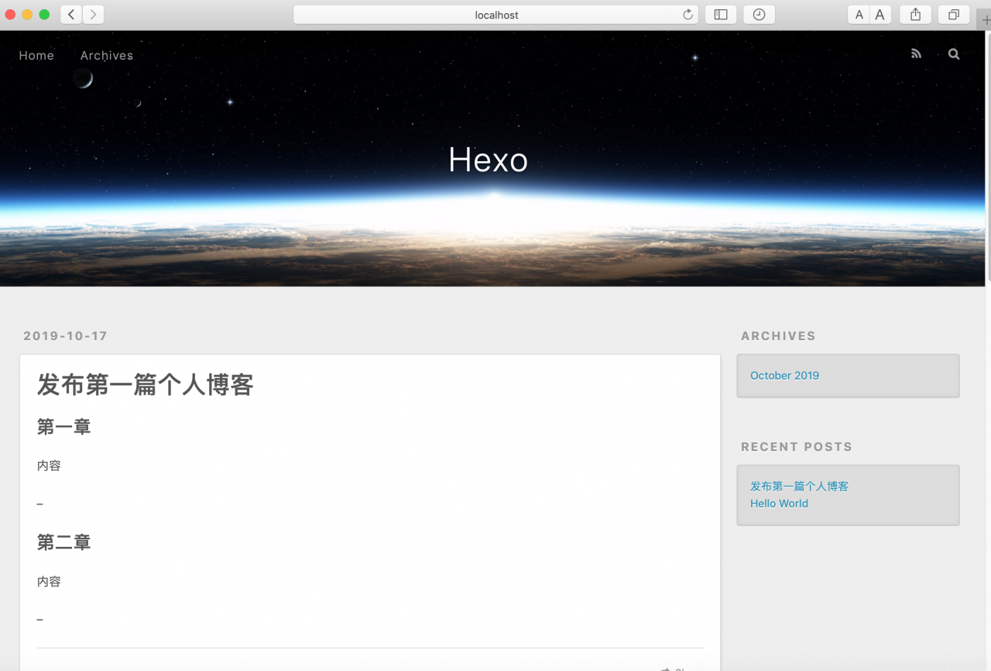The image size is (991, 671).
Task: Open the blog search icon
Action: click(x=953, y=53)
